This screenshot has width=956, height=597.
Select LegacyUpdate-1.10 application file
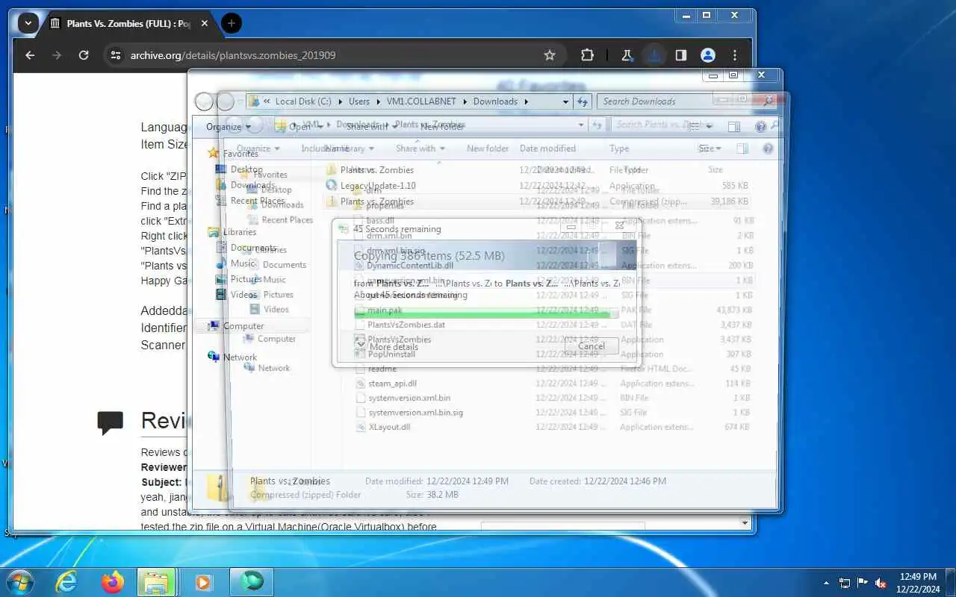pos(379,186)
